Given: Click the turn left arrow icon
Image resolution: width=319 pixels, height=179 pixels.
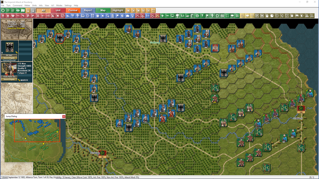Looking at the screenshot, I should [23, 16].
